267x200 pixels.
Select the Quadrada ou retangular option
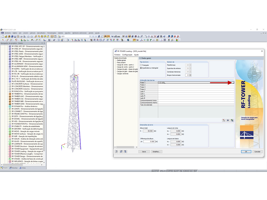coord(141,68)
